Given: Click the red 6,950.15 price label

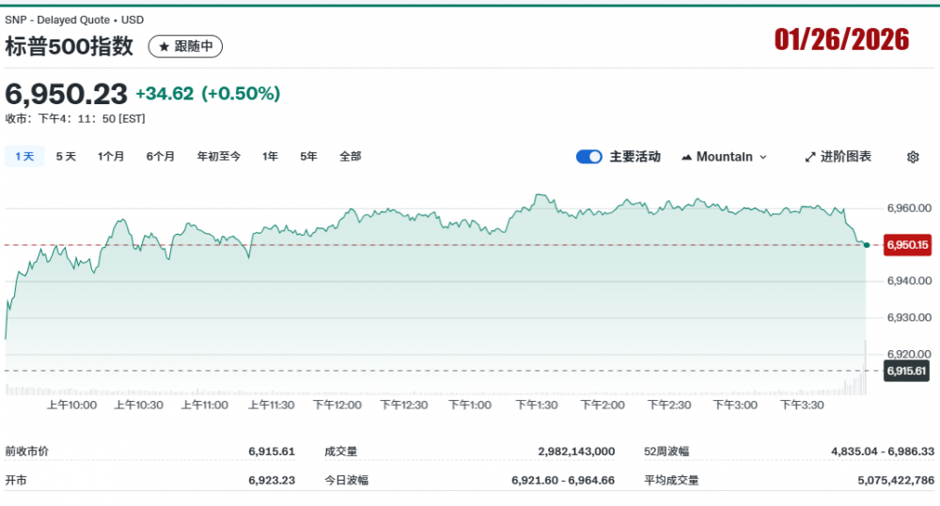Looking at the screenshot, I should click(x=908, y=244).
